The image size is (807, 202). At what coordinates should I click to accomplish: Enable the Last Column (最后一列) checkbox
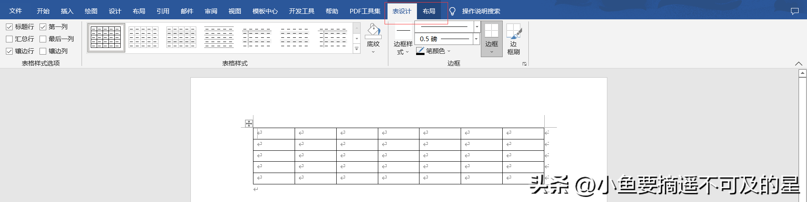[x=43, y=39]
